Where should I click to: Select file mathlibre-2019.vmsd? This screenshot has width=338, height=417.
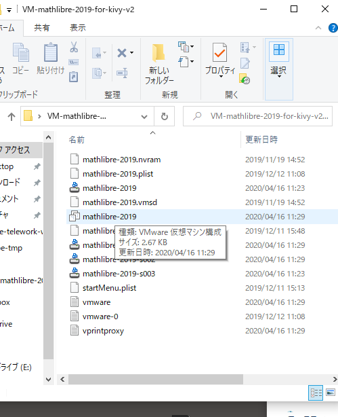click(x=120, y=202)
